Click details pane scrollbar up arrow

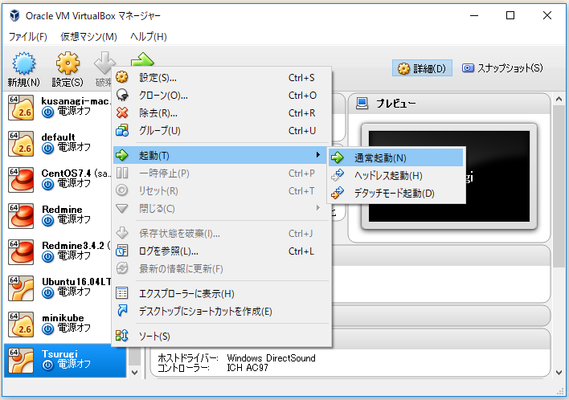tap(559, 99)
